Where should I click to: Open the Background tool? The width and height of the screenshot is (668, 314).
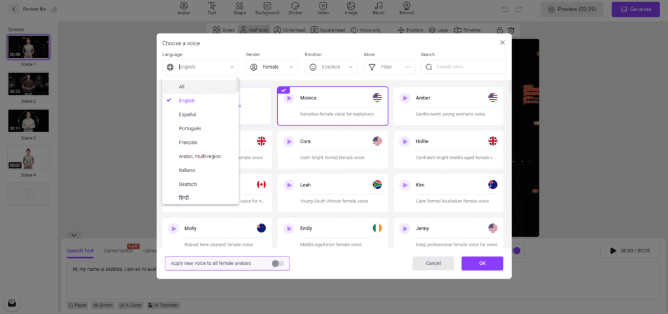267,8
